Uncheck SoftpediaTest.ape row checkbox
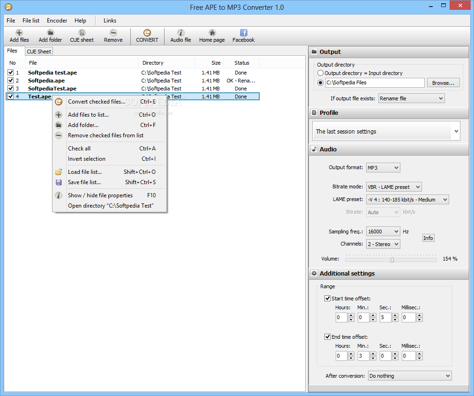Image resolution: width=474 pixels, height=396 pixels. click(11, 88)
